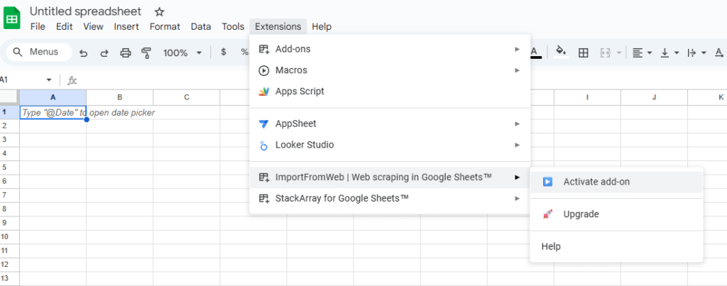Open the horizontal align dropdown
The width and height of the screenshot is (727, 286).
(643, 53)
